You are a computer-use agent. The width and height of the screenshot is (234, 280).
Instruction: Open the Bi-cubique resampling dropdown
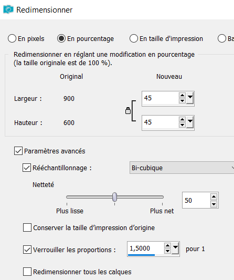(x=182, y=168)
